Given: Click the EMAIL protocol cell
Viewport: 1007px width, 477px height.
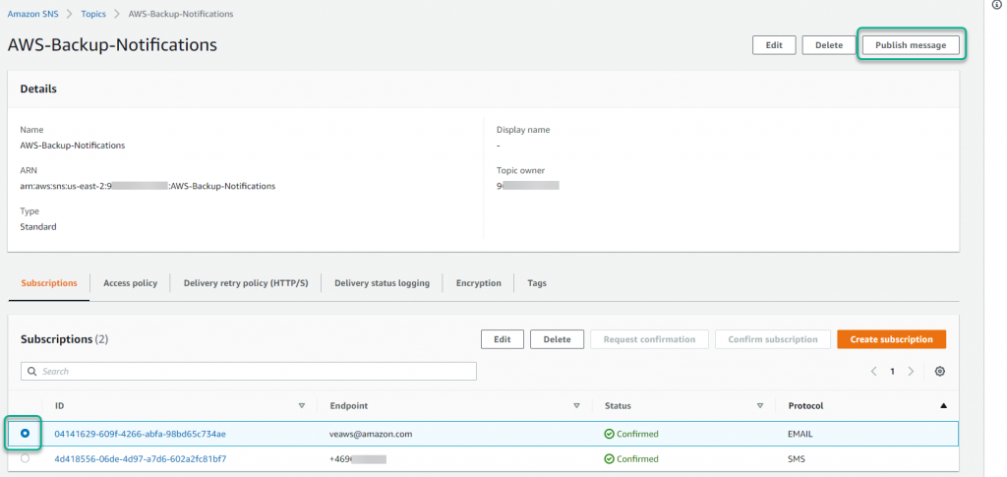Looking at the screenshot, I should [x=800, y=434].
